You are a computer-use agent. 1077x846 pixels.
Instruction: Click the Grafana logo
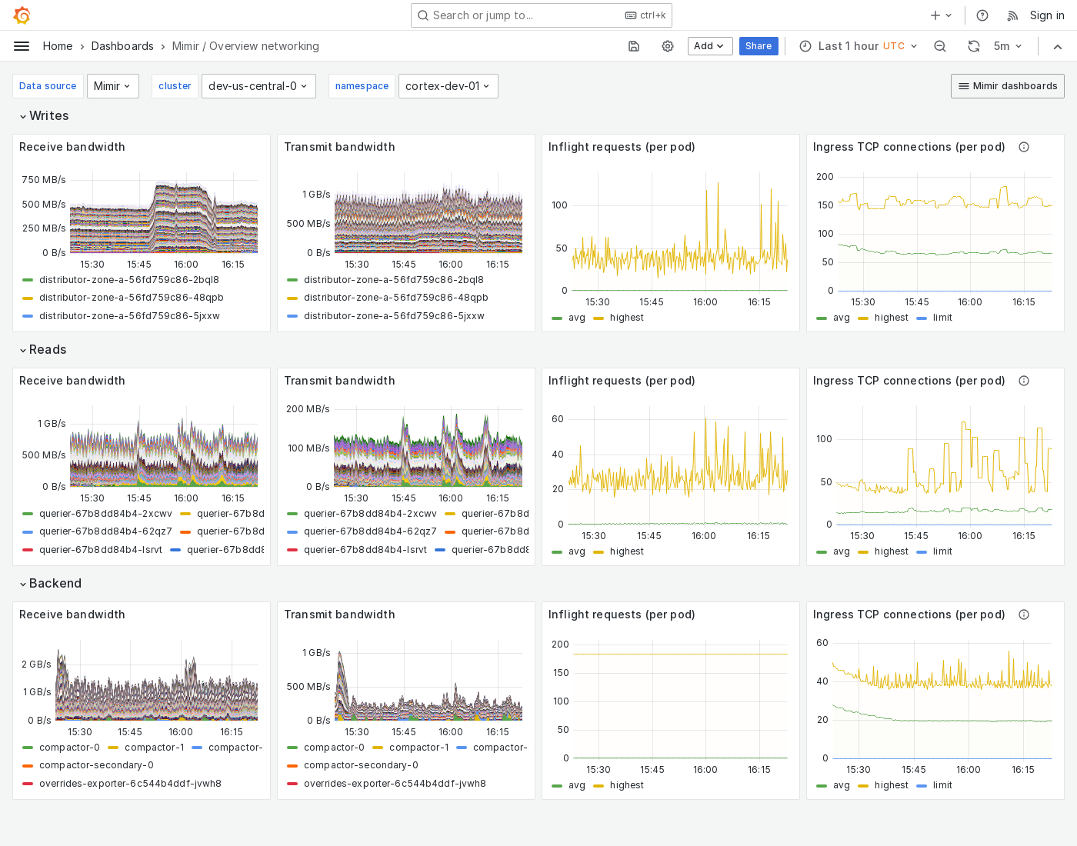pyautogui.click(x=22, y=15)
